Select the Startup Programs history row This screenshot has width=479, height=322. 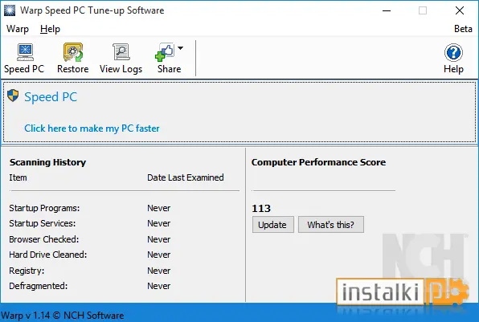pyautogui.click(x=90, y=208)
